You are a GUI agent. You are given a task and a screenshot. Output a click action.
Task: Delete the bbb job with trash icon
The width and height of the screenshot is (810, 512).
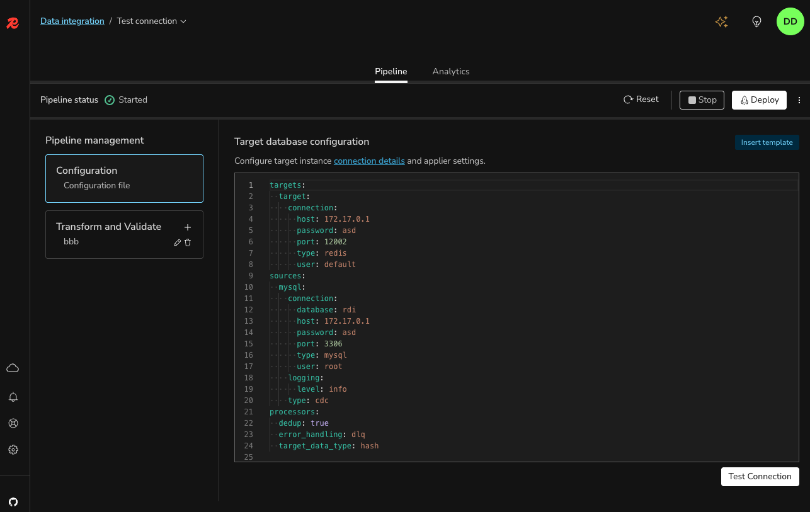point(188,242)
